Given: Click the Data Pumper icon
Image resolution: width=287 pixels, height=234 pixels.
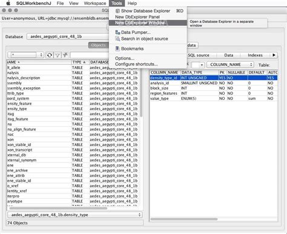Looking at the screenshot, I should (117, 32).
